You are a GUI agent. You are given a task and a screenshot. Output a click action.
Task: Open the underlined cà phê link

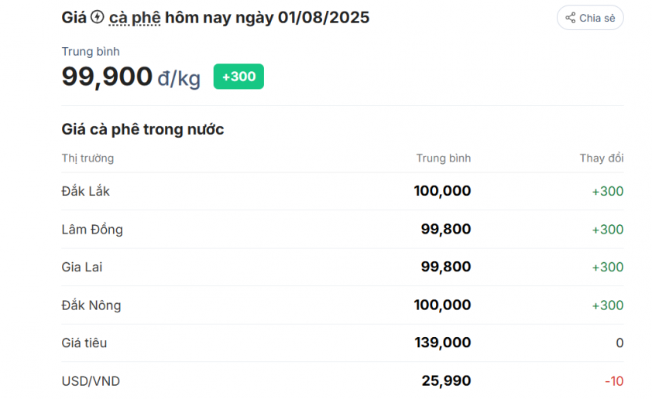click(x=135, y=18)
